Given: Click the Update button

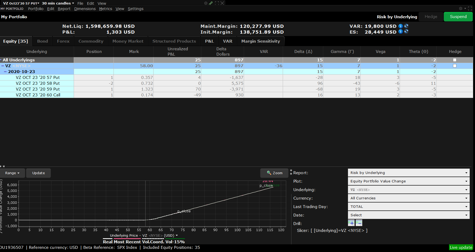Looking at the screenshot, I should tap(38, 173).
